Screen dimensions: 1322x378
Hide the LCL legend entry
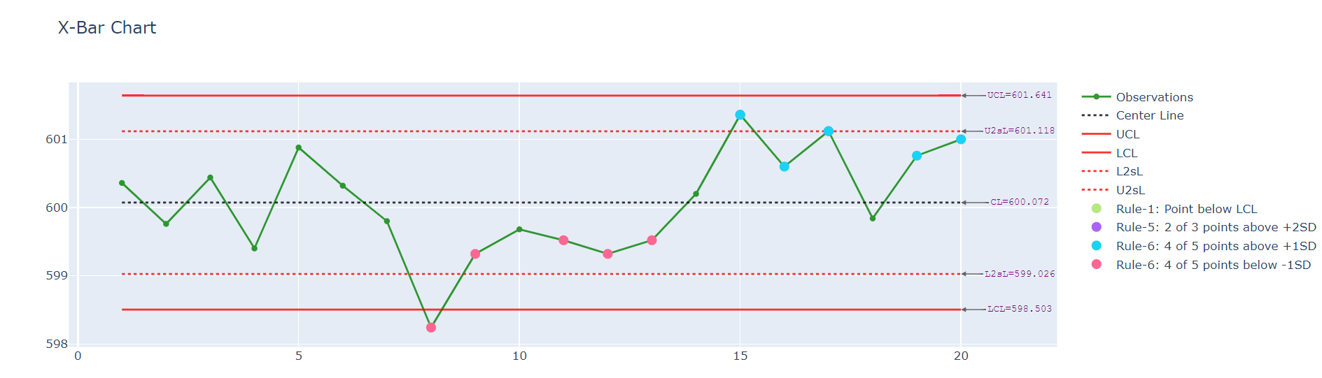pos(1126,153)
